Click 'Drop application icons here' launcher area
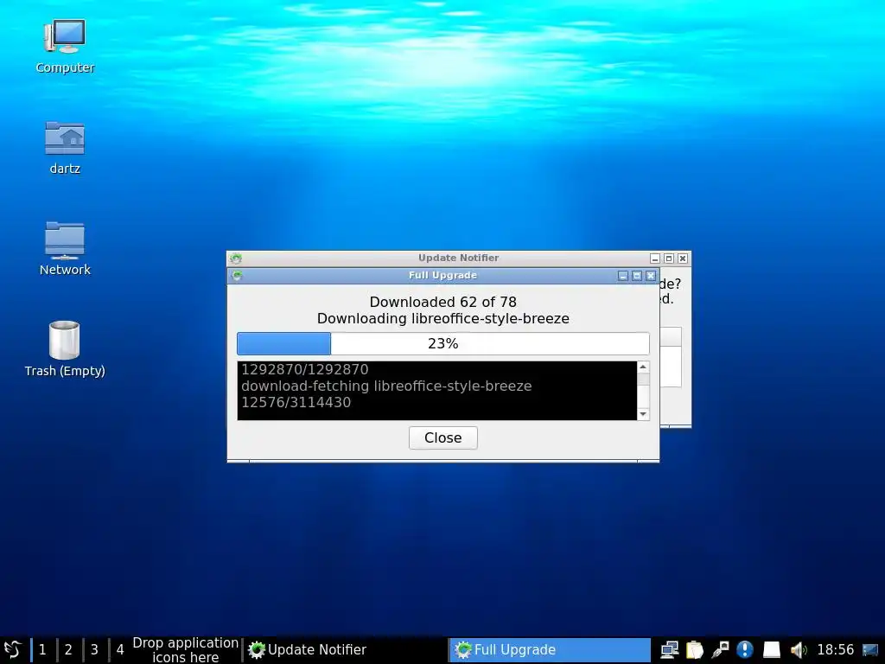The height and width of the screenshot is (664, 885). [x=185, y=650]
